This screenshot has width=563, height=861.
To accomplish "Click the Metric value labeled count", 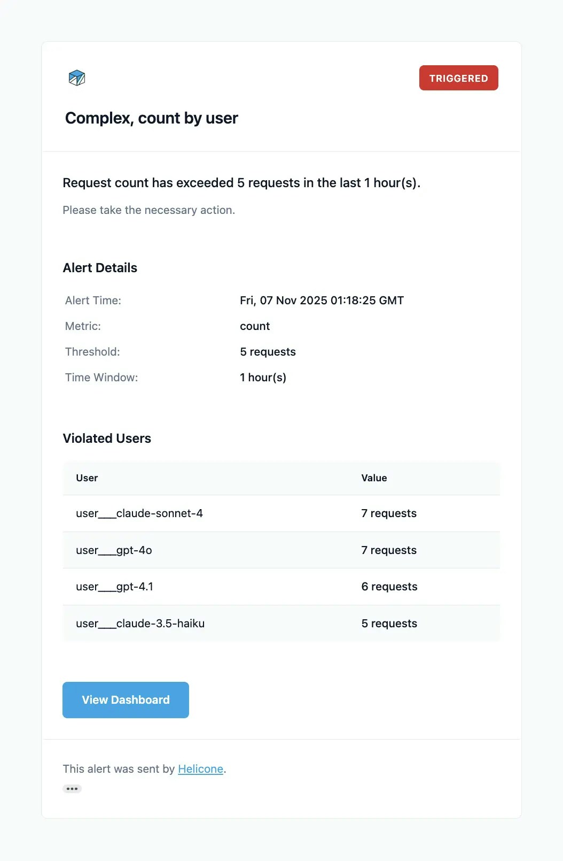I will pos(255,326).
